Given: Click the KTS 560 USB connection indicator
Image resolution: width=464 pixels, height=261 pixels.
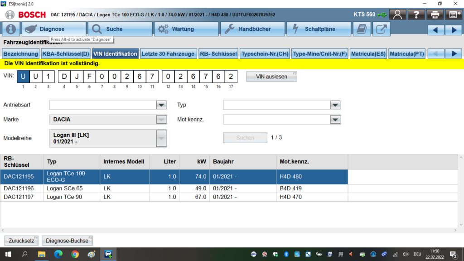Looking at the screenshot, I should coord(370,14).
